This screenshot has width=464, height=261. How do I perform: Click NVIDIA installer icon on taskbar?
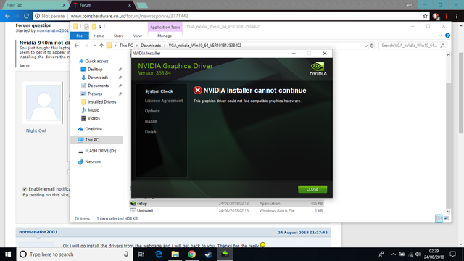point(225,254)
